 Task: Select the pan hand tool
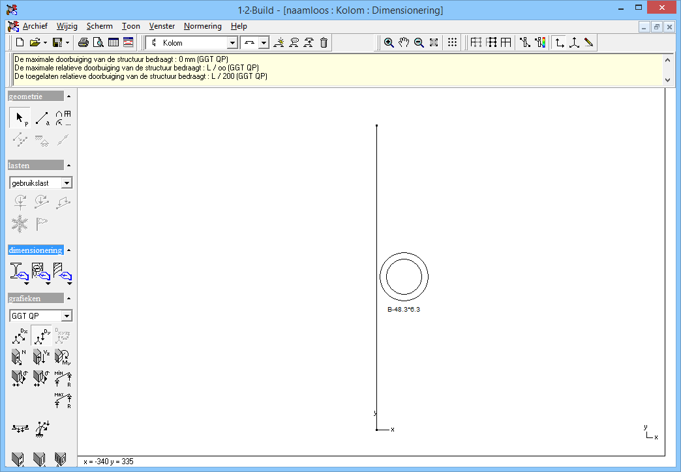pyautogui.click(x=404, y=43)
